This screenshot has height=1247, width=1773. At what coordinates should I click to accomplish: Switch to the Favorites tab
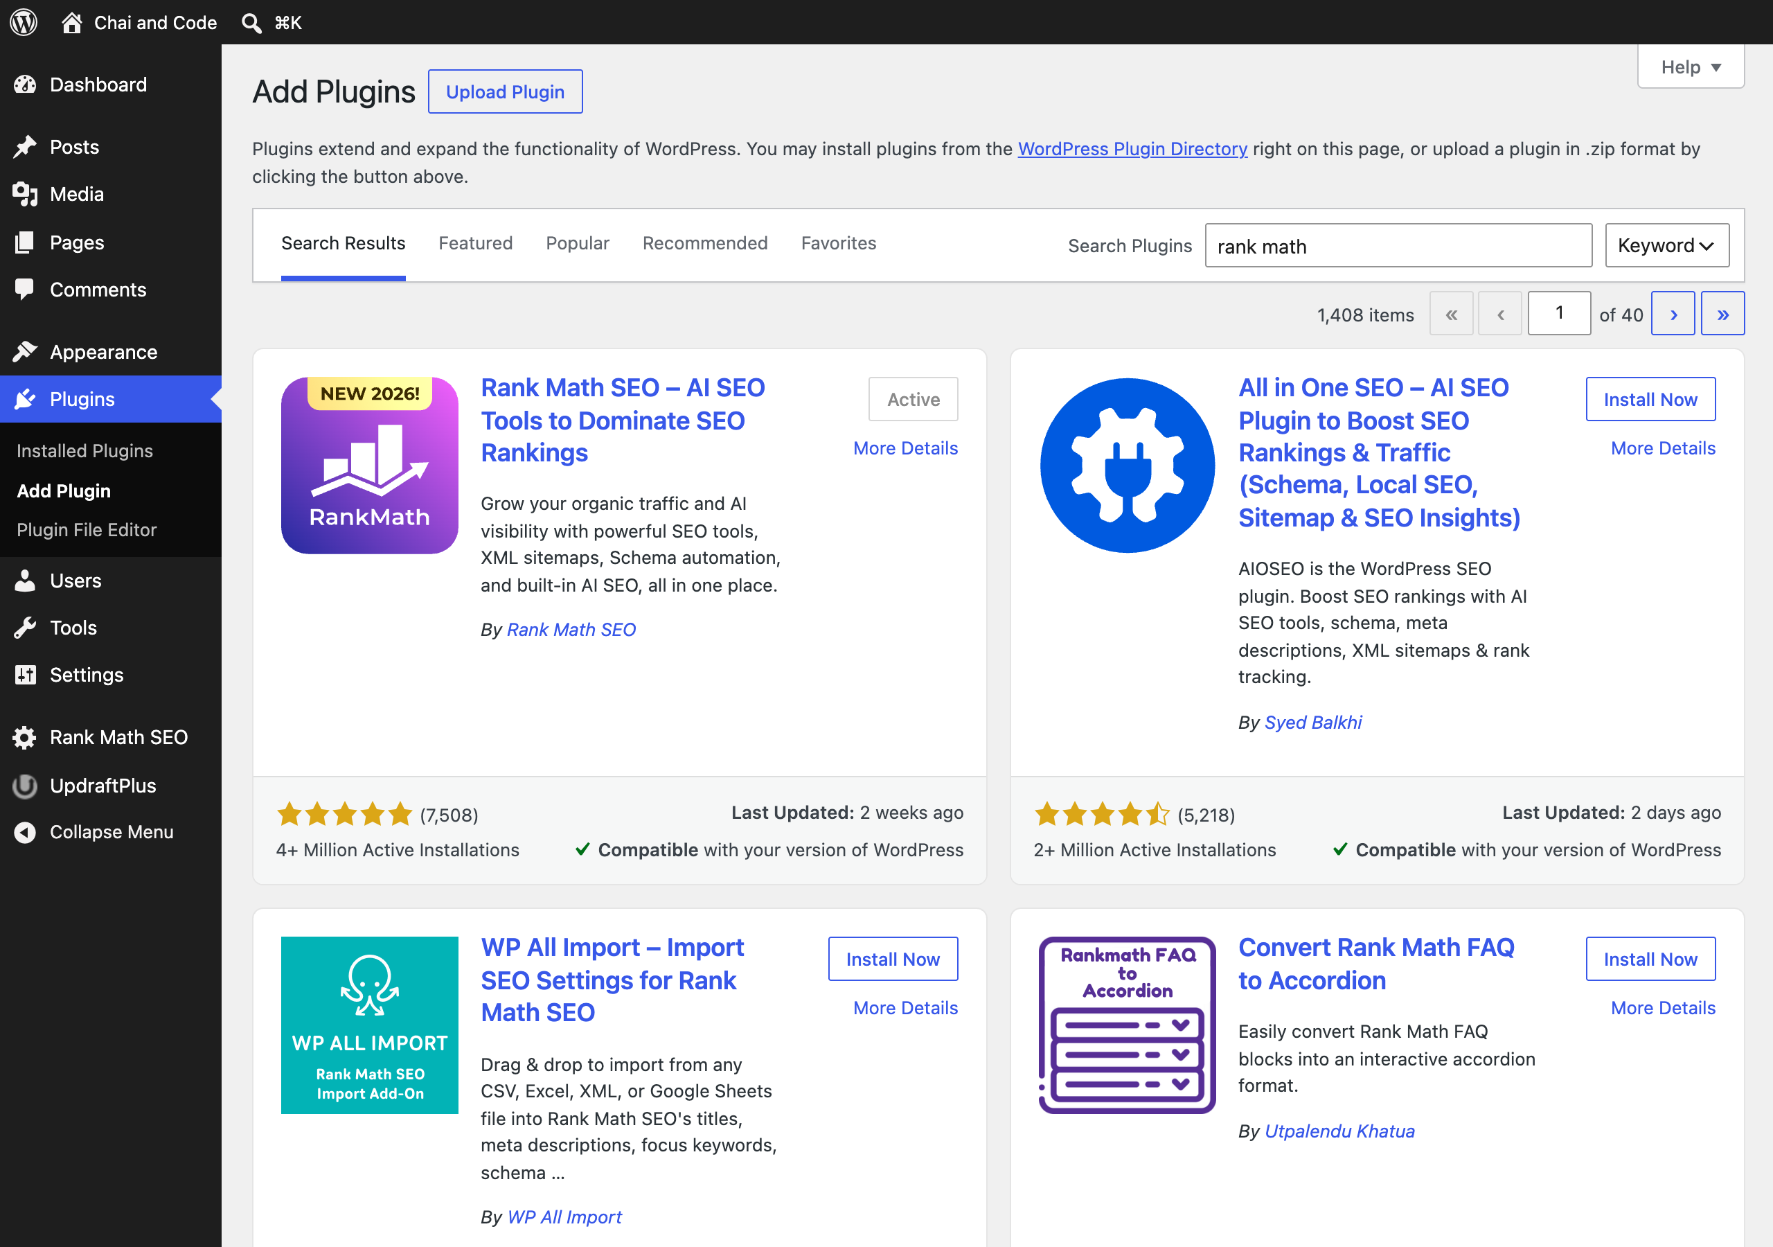pyautogui.click(x=838, y=243)
